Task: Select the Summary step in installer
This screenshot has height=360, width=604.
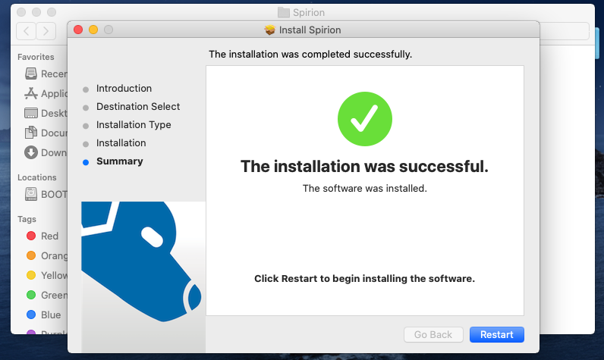Action: [119, 161]
